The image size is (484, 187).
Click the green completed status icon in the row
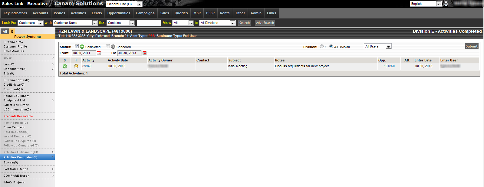[x=65, y=66]
